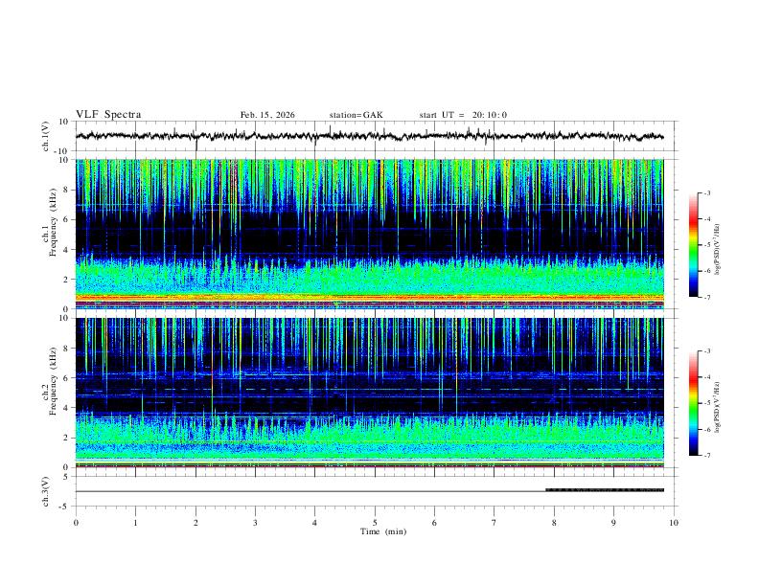Click time axis tick label "4"
759x586 pixels.
[315, 523]
